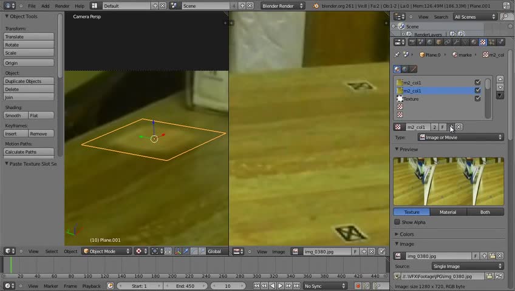Screen dimensions: 515x291
Task: Open the timeline Marker menu
Action: tap(51, 286)
